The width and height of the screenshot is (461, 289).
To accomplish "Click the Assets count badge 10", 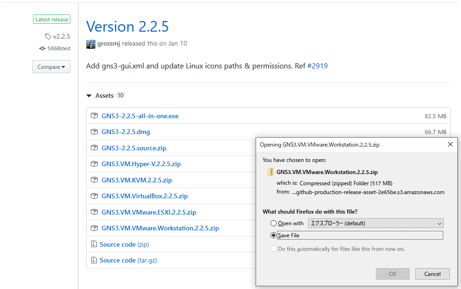I will (121, 95).
